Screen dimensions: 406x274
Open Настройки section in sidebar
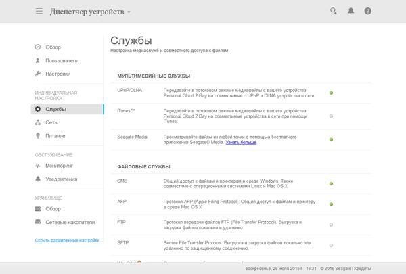click(x=58, y=74)
